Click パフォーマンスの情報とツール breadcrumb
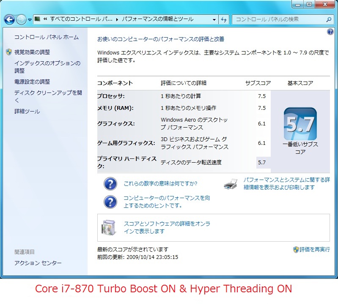Screen dimensions: 338x305 point(157,19)
